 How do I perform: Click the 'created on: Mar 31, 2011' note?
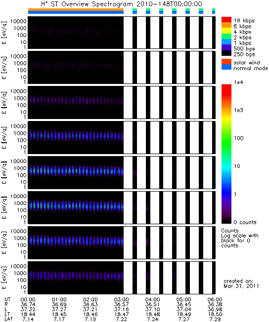coord(241,283)
